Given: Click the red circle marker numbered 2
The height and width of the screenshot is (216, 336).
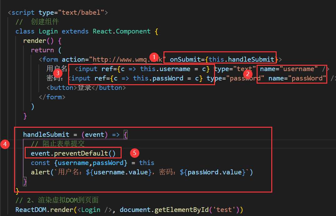Looking at the screenshot, I should 248,74.
